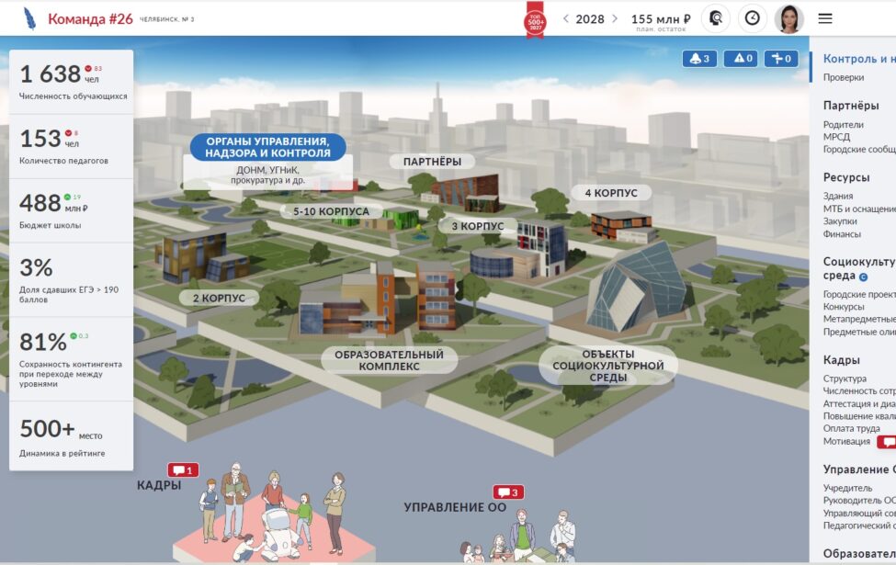
Task: Click the signpost badge showing 0
Action: [x=781, y=59]
